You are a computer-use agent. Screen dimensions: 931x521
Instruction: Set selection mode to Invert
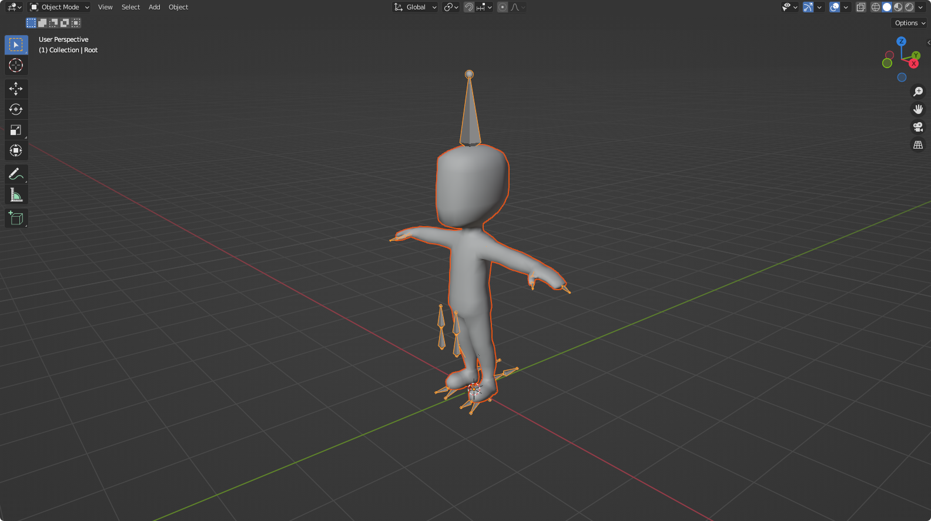[x=65, y=23]
